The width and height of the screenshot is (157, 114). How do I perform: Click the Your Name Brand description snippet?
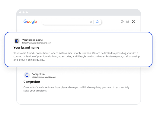[x=77, y=56]
